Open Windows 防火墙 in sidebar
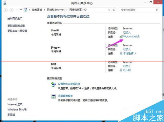The image size is (164, 122). (x=17, y=109)
